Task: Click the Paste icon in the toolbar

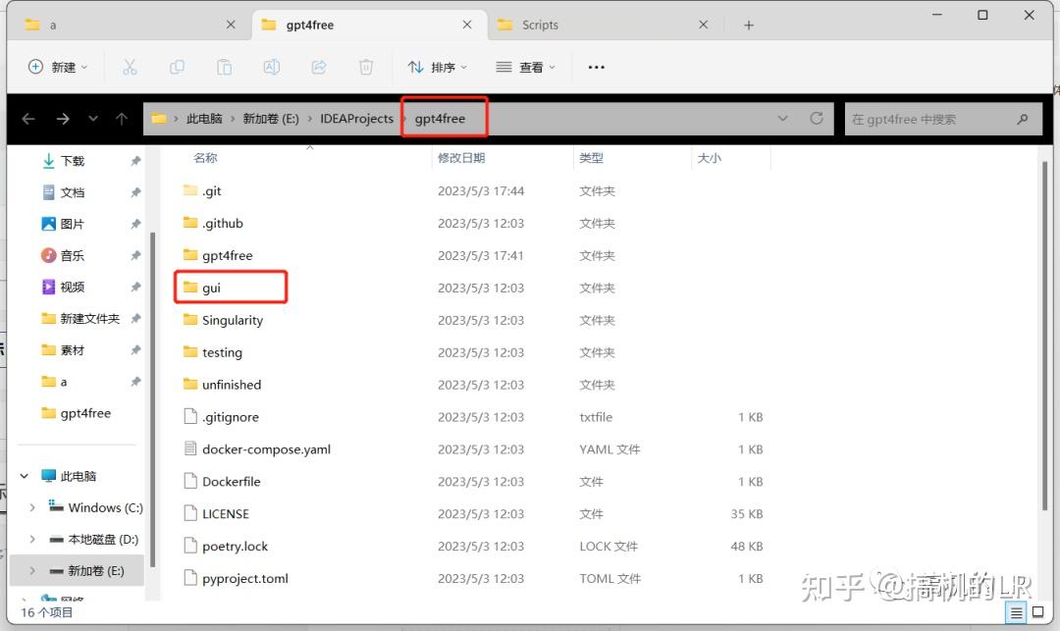Action: [x=224, y=67]
